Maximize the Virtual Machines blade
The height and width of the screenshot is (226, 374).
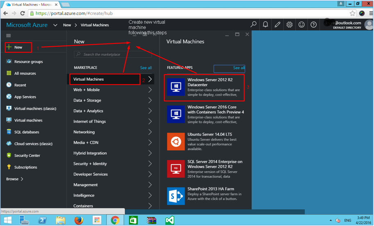(237, 34)
